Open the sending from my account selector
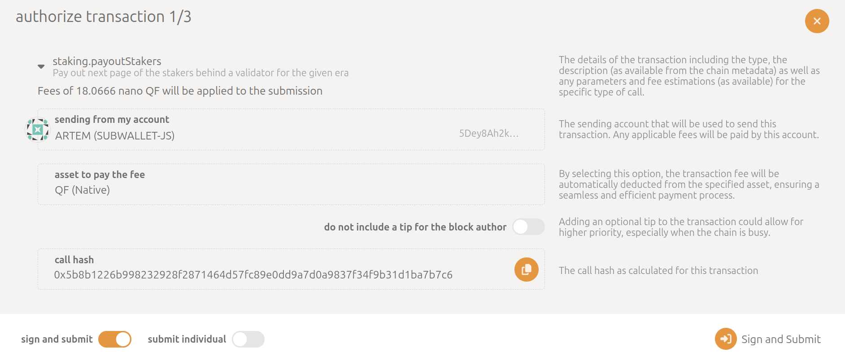Image resolution: width=845 pixels, height=361 pixels. [x=292, y=129]
